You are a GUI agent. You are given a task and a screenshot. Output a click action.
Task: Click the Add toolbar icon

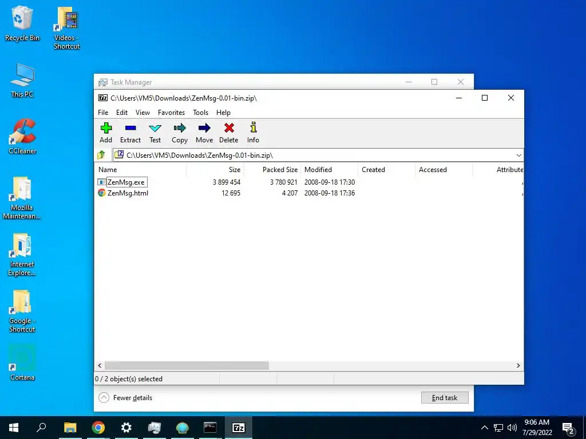click(106, 128)
